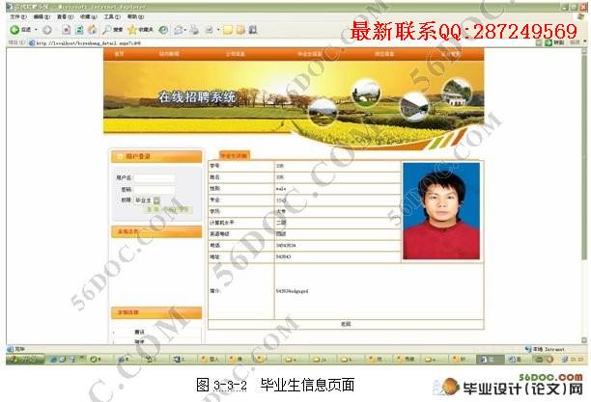Image resolution: width=591 pixels, height=402 pixels.
Task: Select the orange graduate details tab
Action: (x=234, y=155)
